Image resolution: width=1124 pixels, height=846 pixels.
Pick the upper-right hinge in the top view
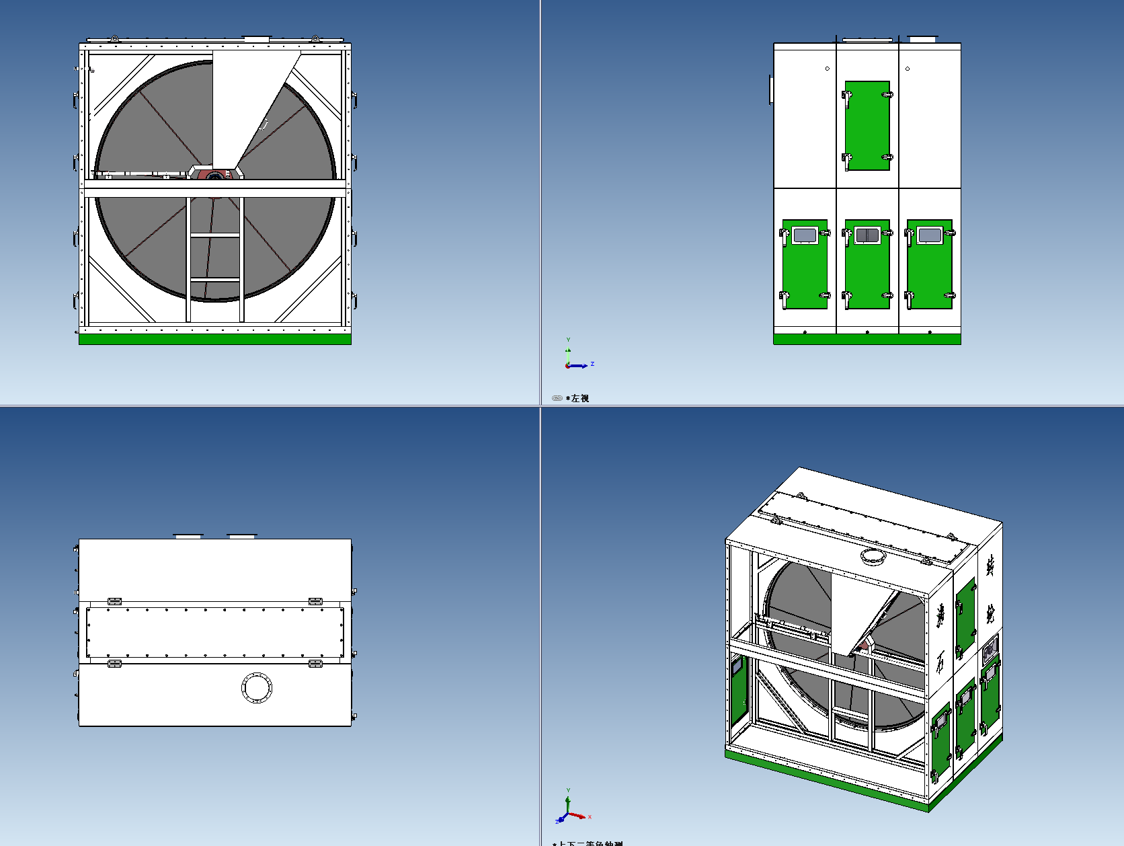315,601
